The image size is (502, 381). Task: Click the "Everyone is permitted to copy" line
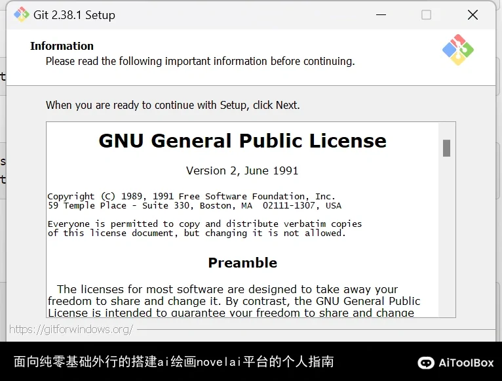(x=204, y=224)
